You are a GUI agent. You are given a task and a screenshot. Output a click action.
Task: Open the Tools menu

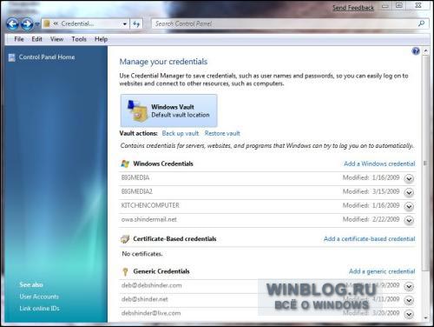pyautogui.click(x=79, y=39)
